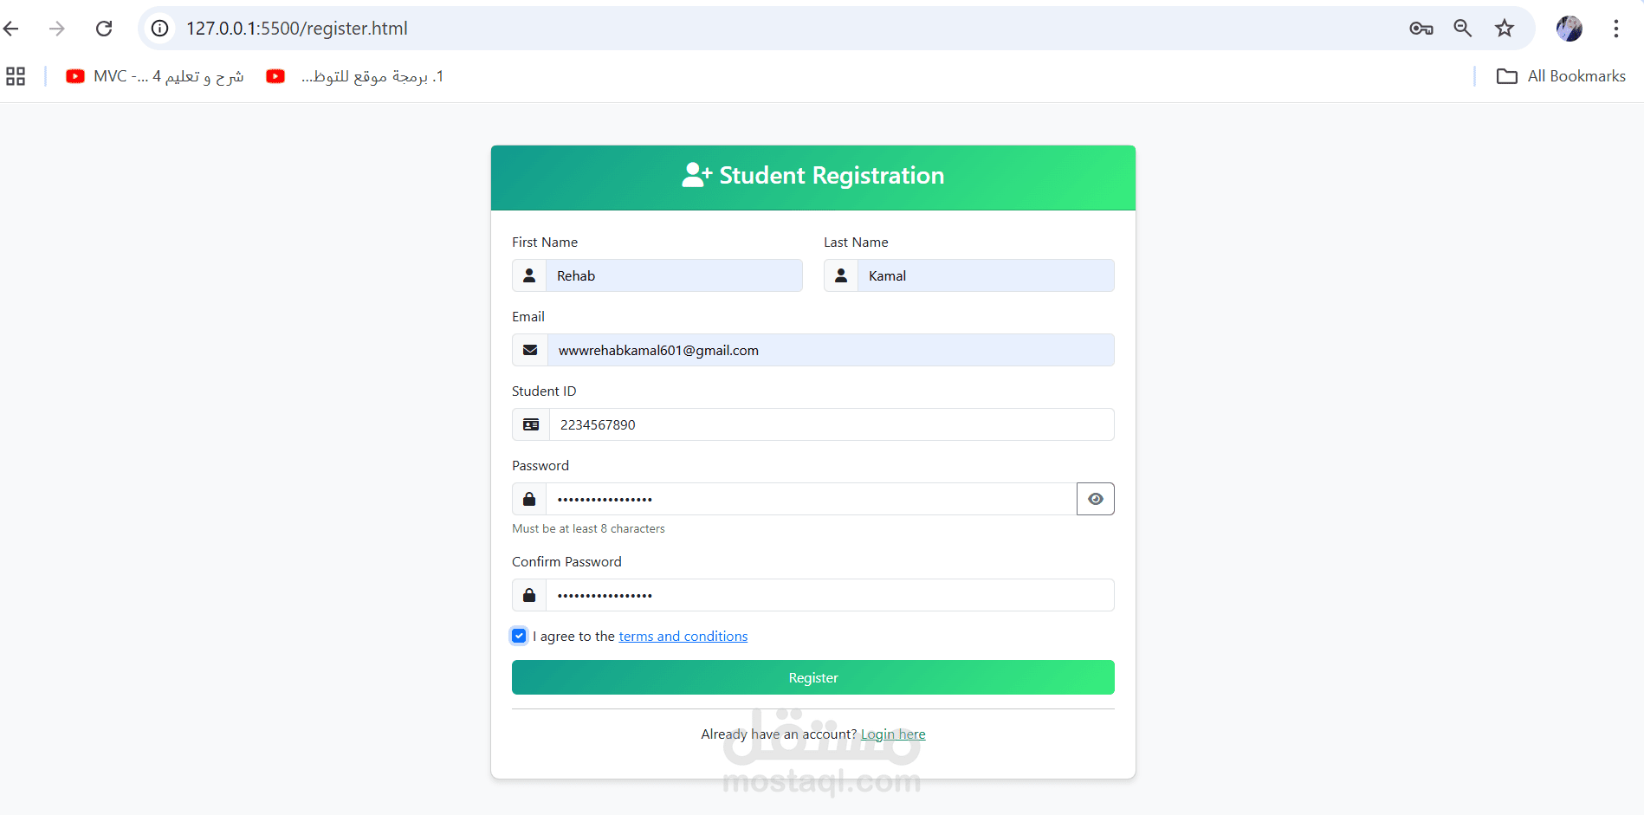The height and width of the screenshot is (815, 1644).
Task: Click the browser back arrow
Action: coord(11,29)
